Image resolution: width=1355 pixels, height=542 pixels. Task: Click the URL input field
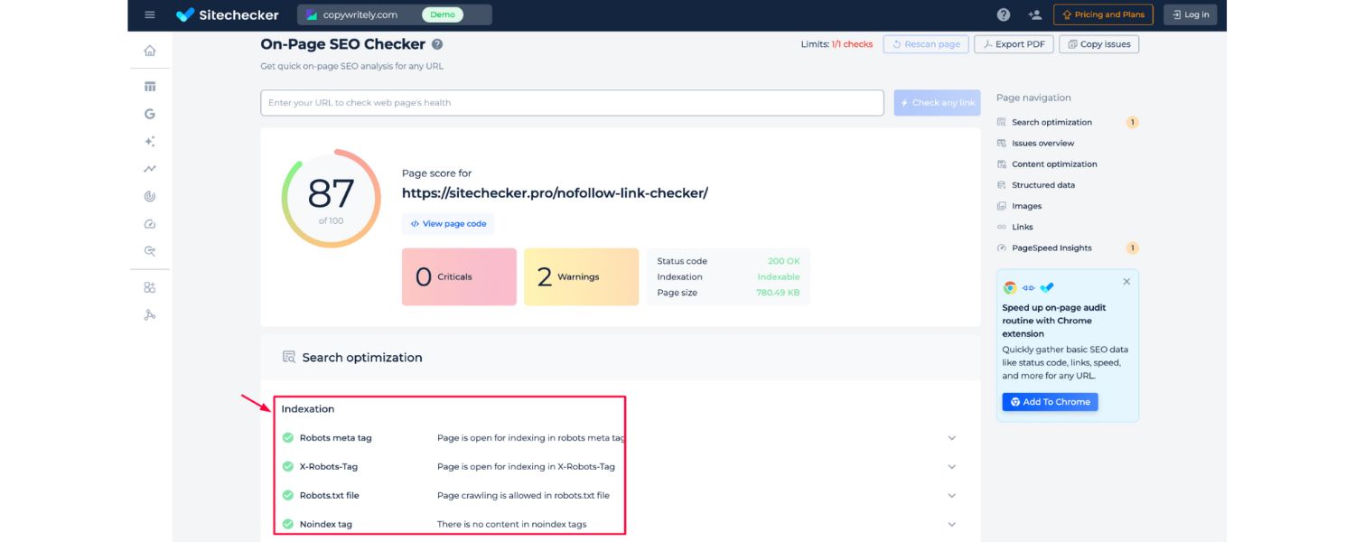(x=572, y=103)
